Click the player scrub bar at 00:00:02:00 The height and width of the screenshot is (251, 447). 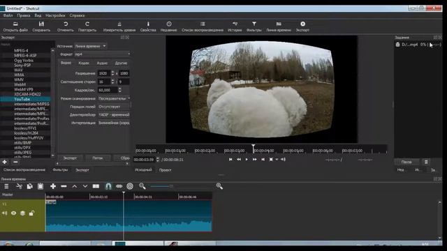click(x=196, y=151)
